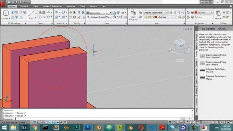Screen dimensions: 233x131
Task: Click the Match Properties icon
Action: point(188,13)
